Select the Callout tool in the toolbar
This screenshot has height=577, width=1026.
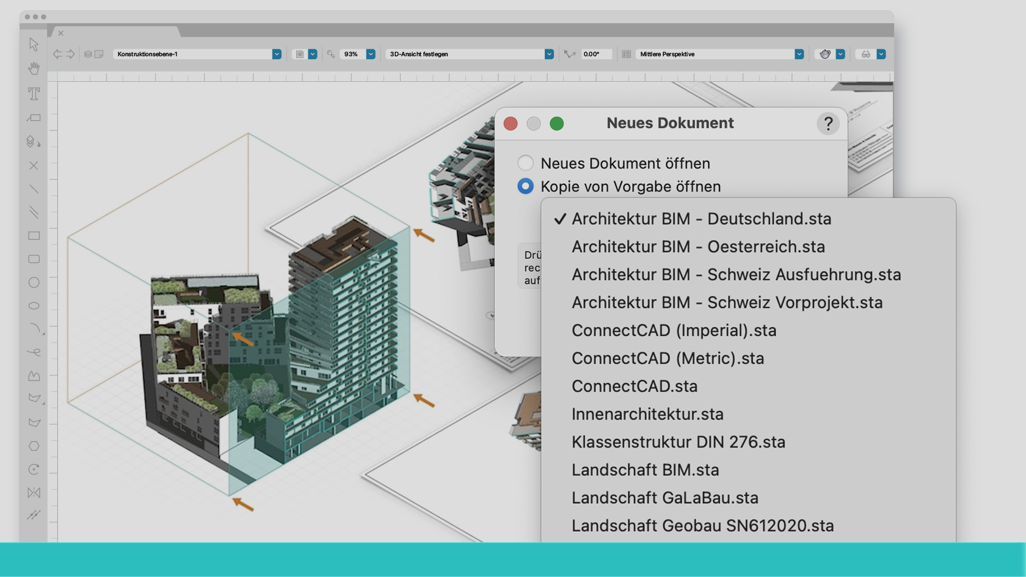(x=34, y=118)
